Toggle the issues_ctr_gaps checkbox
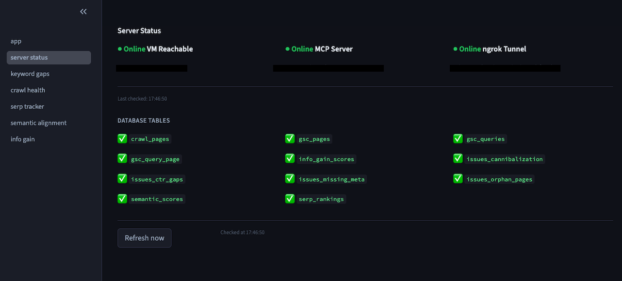The width and height of the screenshot is (622, 281). tap(122, 178)
